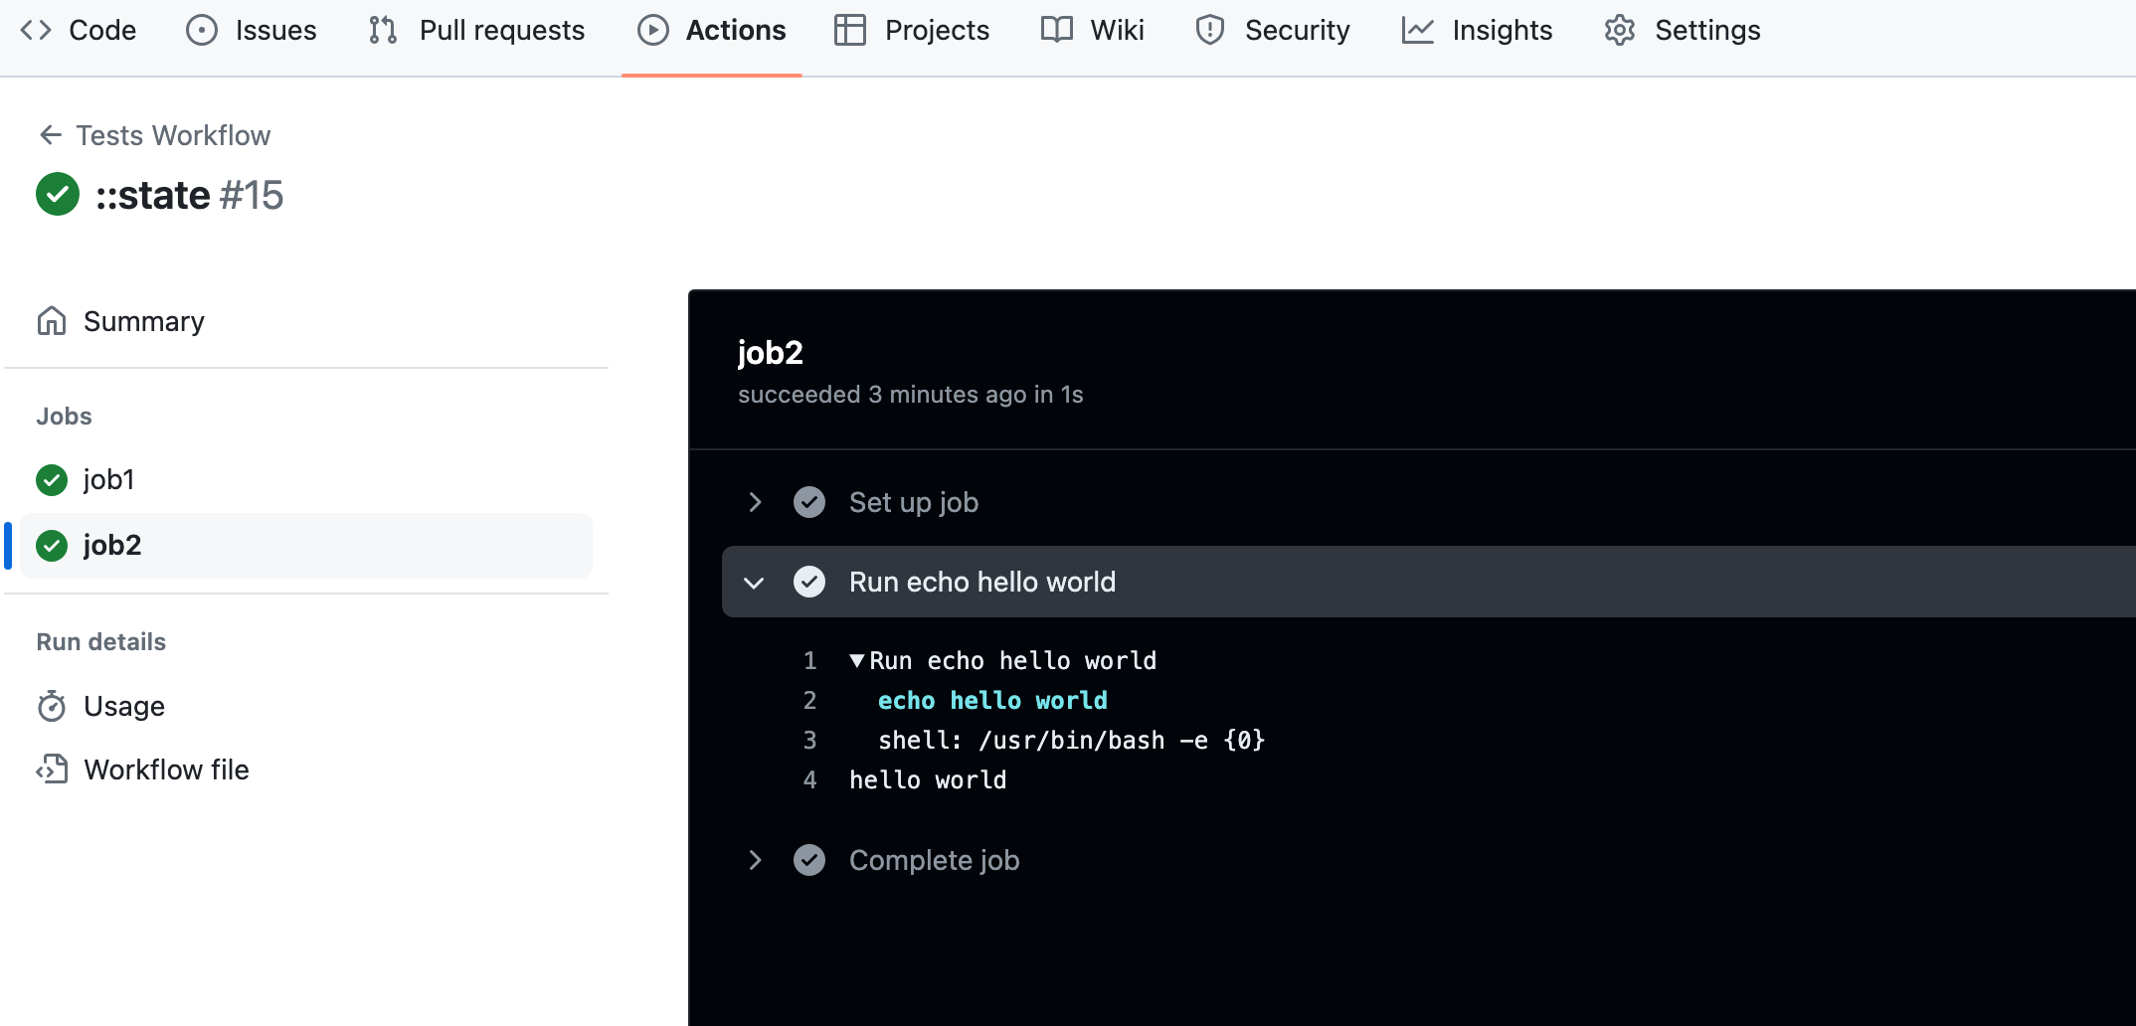Select the Security shield icon
Image resolution: width=2136 pixels, height=1026 pixels.
pos(1208,30)
